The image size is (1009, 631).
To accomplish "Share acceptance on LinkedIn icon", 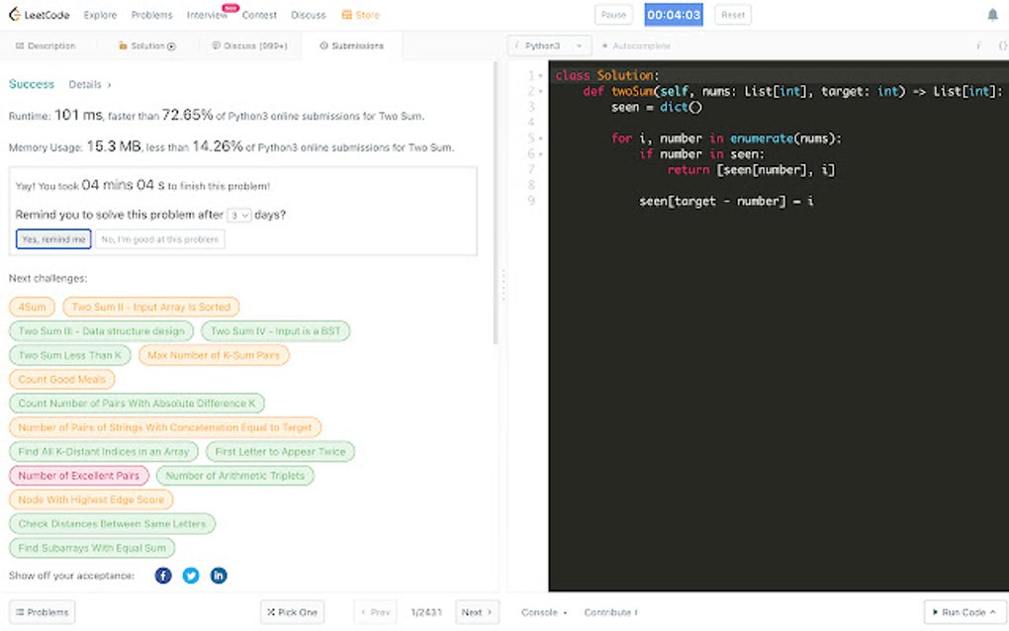I will (x=218, y=575).
